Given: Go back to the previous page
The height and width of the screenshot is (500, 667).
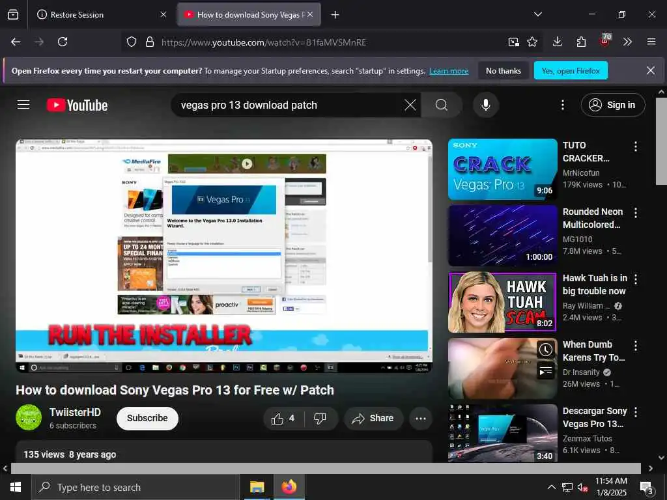Looking at the screenshot, I should click(x=16, y=42).
